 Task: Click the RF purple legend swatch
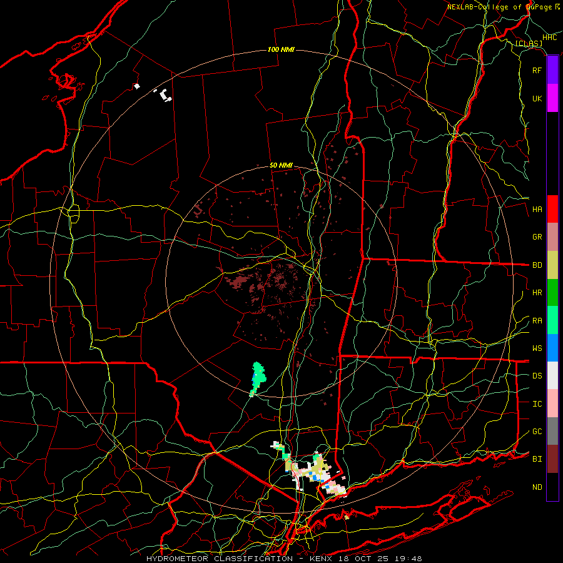click(552, 70)
